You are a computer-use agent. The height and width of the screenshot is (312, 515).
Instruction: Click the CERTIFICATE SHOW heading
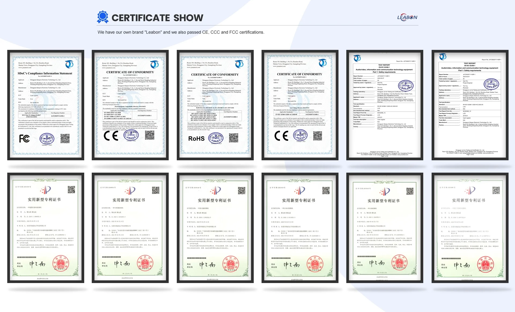click(157, 18)
